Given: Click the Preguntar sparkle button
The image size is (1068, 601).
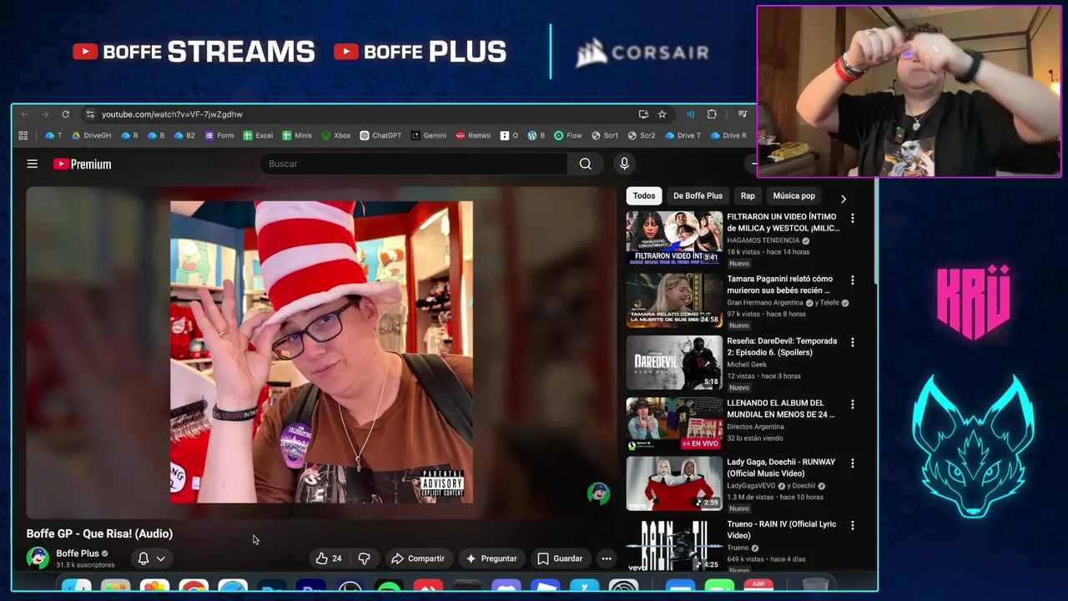Looking at the screenshot, I should coord(491,558).
